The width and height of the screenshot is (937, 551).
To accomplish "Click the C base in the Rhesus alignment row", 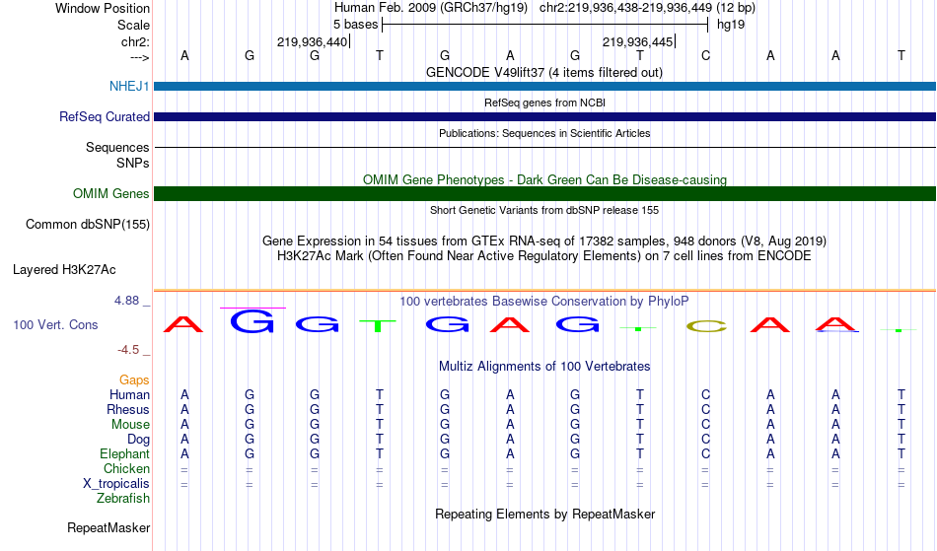I will [706, 409].
